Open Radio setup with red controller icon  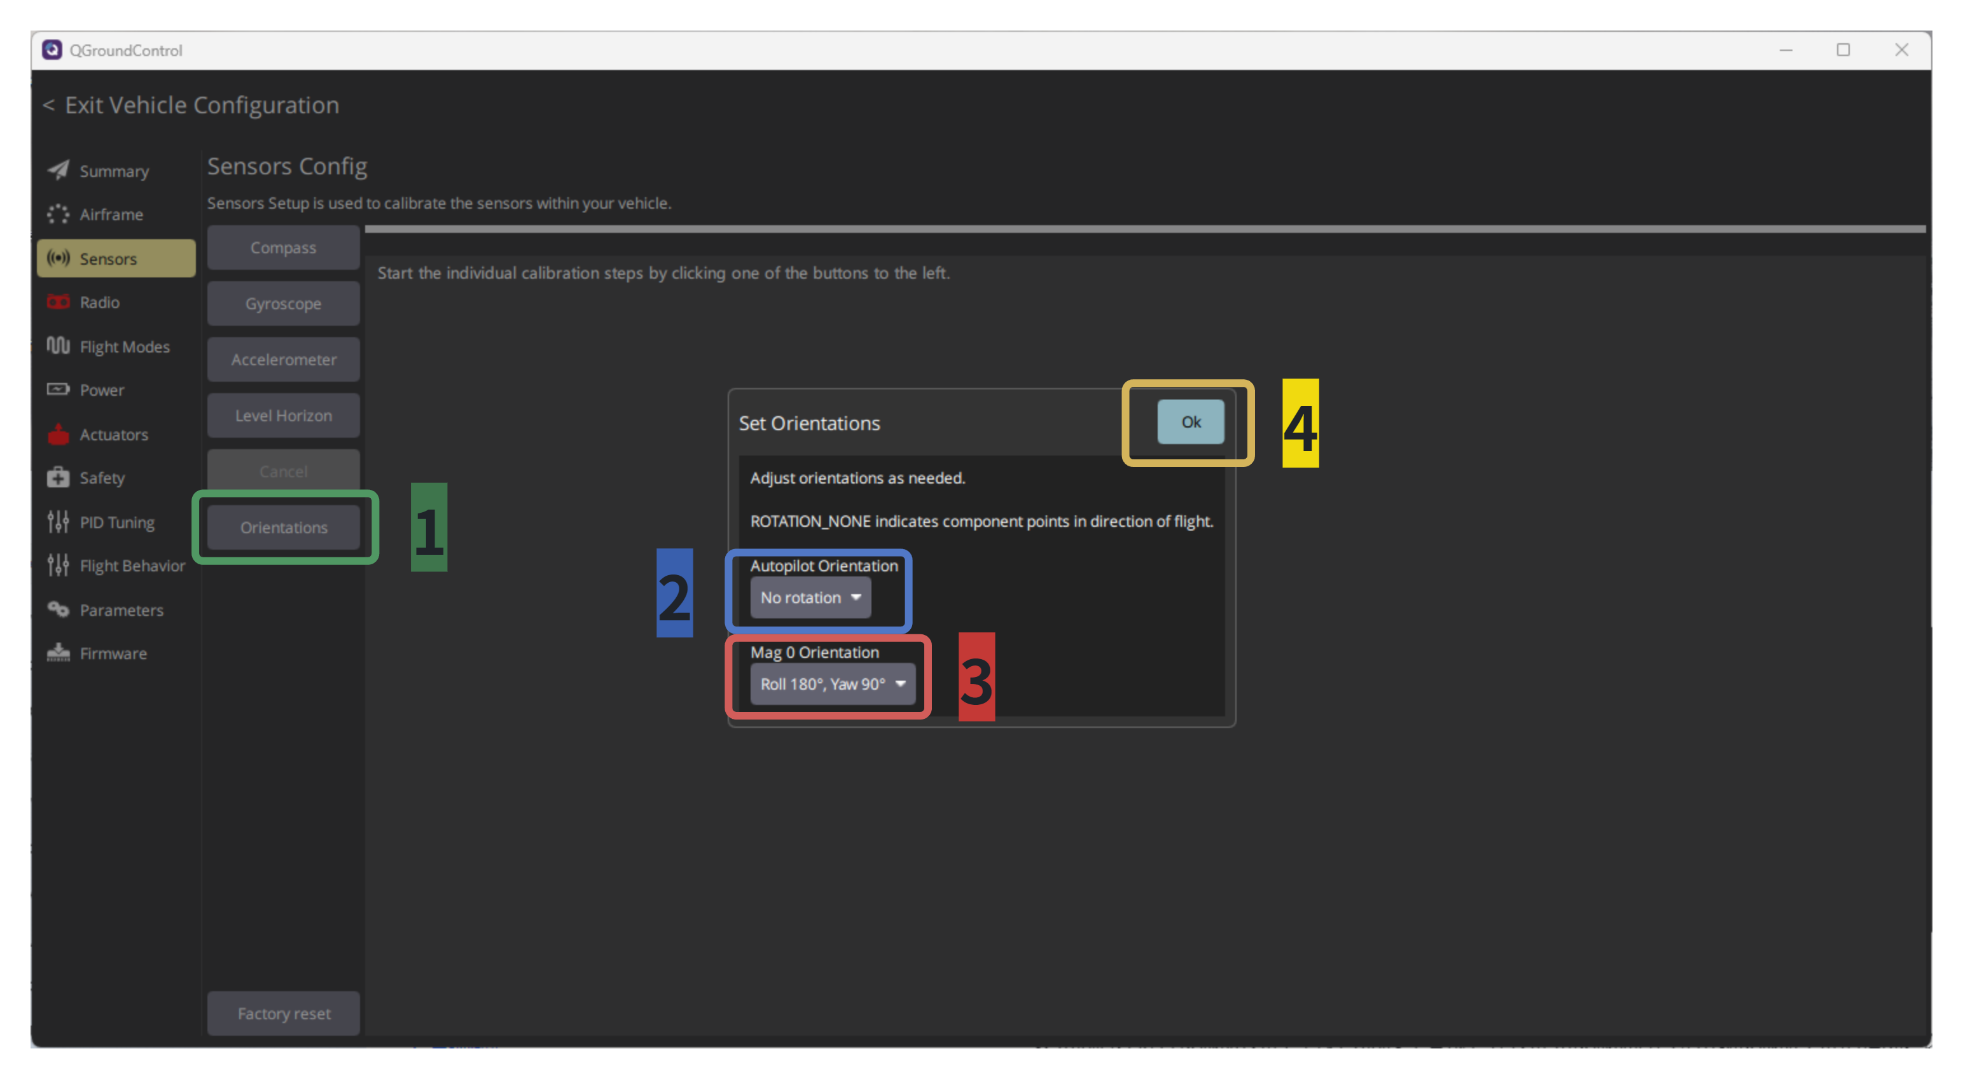[58, 302]
